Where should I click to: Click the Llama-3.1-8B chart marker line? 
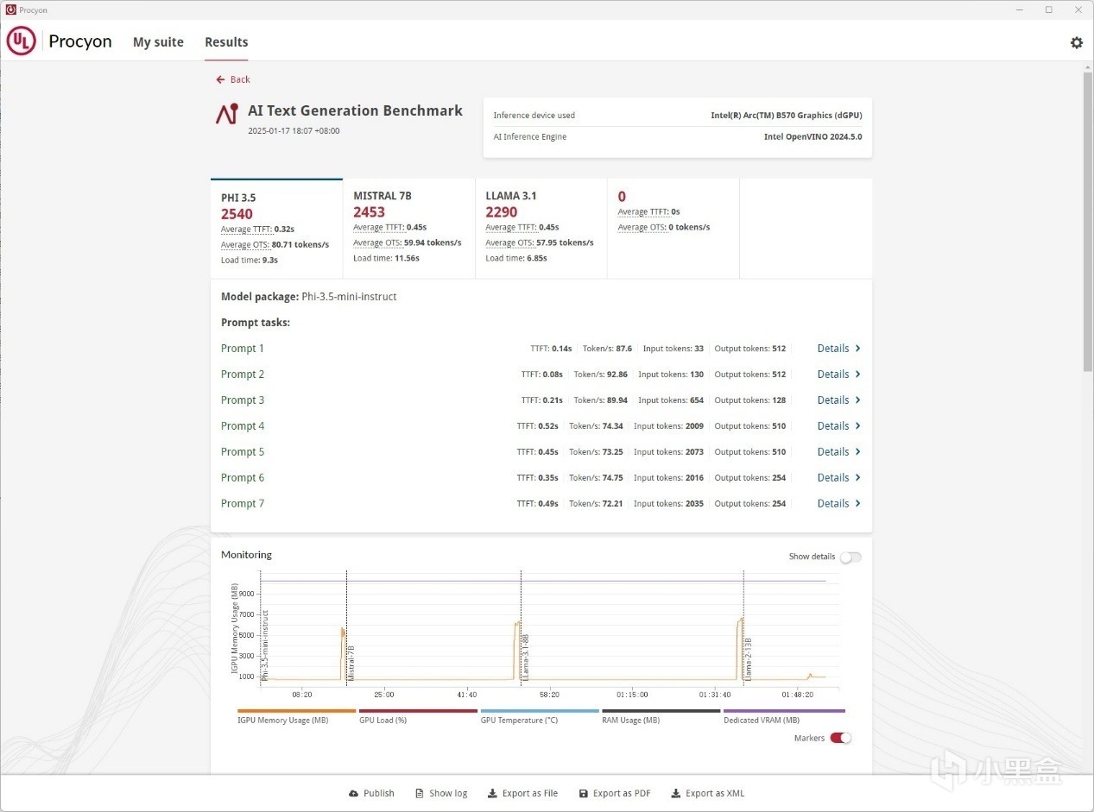pos(521,627)
